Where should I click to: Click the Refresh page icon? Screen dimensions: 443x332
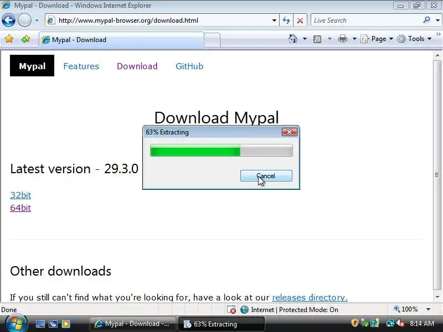coord(286,20)
